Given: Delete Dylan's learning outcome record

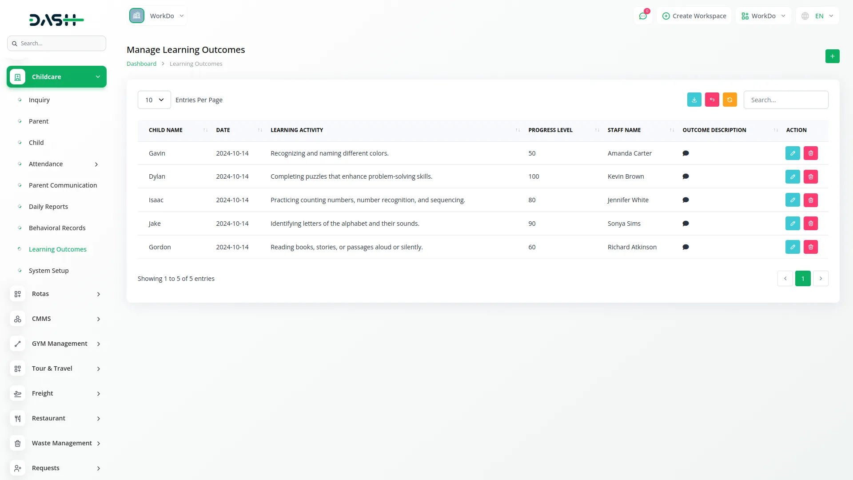Looking at the screenshot, I should 810,177.
